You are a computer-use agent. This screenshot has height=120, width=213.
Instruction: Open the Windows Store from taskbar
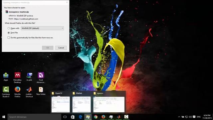[73, 117]
